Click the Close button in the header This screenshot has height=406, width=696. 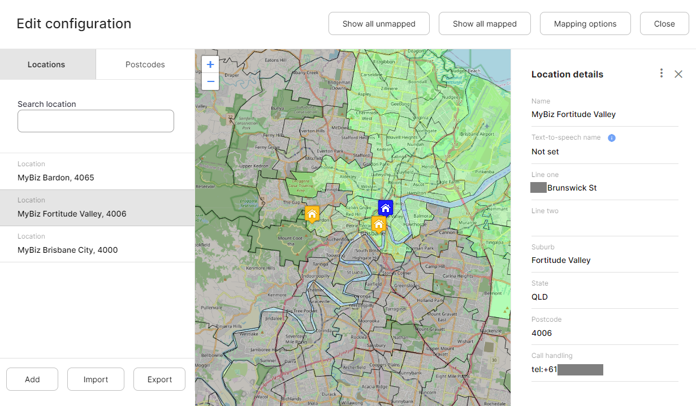pyautogui.click(x=664, y=23)
